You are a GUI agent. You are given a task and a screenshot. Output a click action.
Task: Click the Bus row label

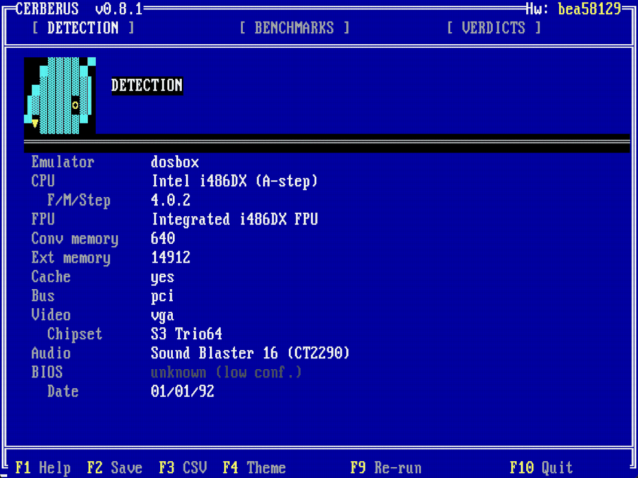(x=42, y=296)
